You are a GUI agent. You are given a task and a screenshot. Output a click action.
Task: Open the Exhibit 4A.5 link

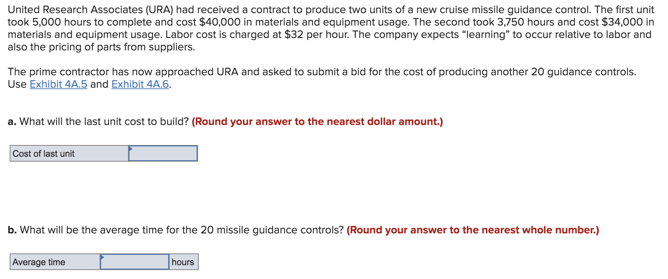tap(57, 84)
